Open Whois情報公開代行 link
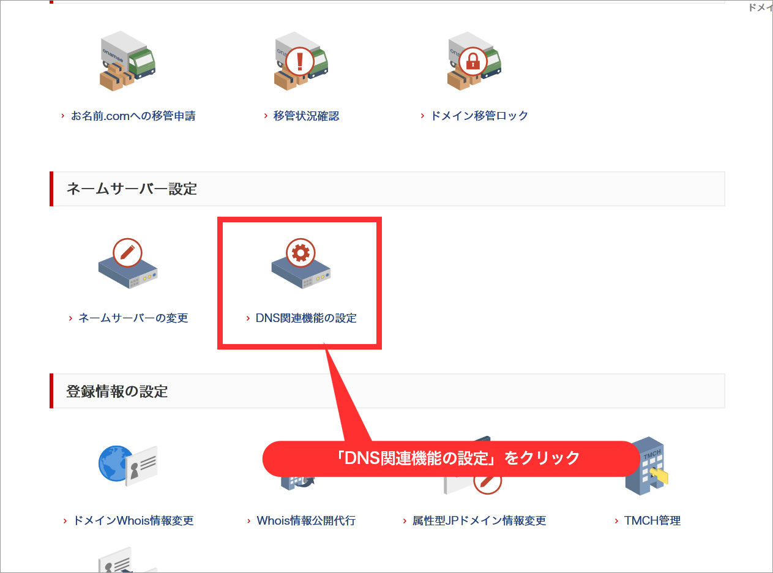The width and height of the screenshot is (773, 573). 306,521
